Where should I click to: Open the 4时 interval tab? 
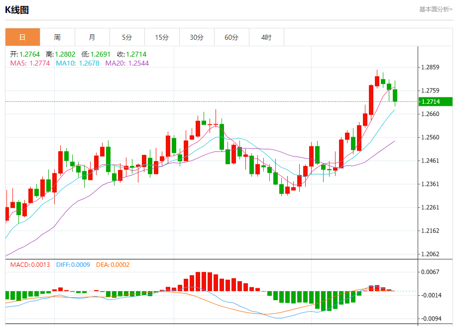(266, 37)
